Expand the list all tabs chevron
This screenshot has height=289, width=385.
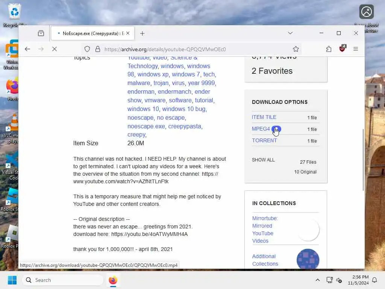click(290, 33)
